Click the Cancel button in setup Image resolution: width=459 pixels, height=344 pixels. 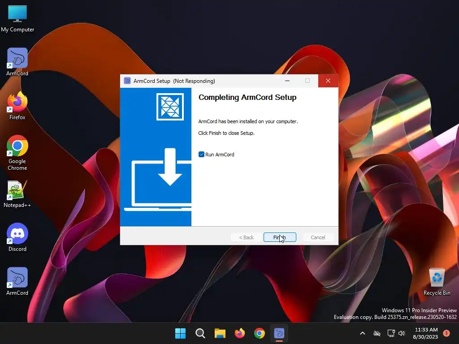318,237
